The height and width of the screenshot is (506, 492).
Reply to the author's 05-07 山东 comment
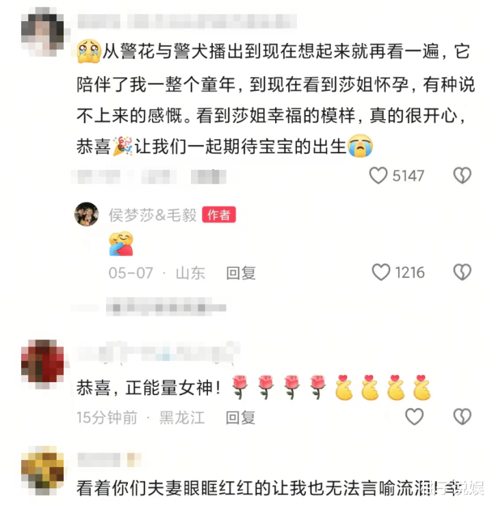(x=240, y=273)
